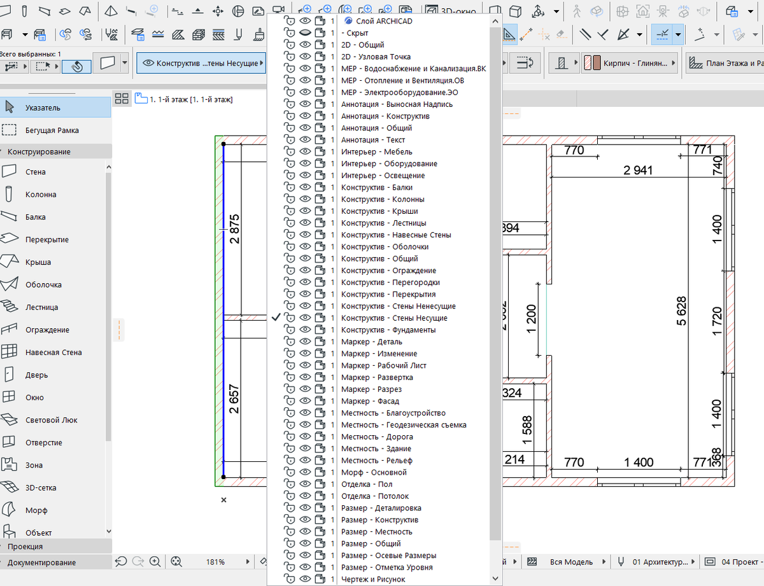Select layer Конструктив - Стены Ненесущие
The height and width of the screenshot is (586, 764).
pos(398,307)
